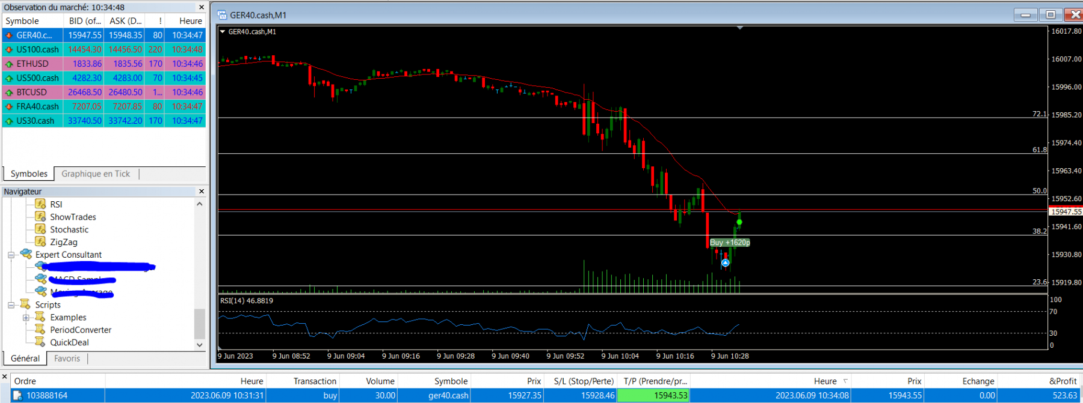Image resolution: width=1083 pixels, height=403 pixels.
Task: Collapse the Scripts tree node
Action: click(x=11, y=305)
